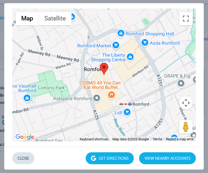
Task: Select the Kidspace Romford pin icon
Action: click(x=97, y=99)
